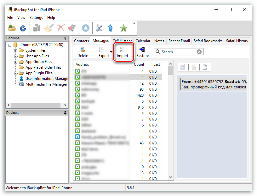Select the conversation with count 93
This screenshot has width=257, height=196.
pos(118,89)
